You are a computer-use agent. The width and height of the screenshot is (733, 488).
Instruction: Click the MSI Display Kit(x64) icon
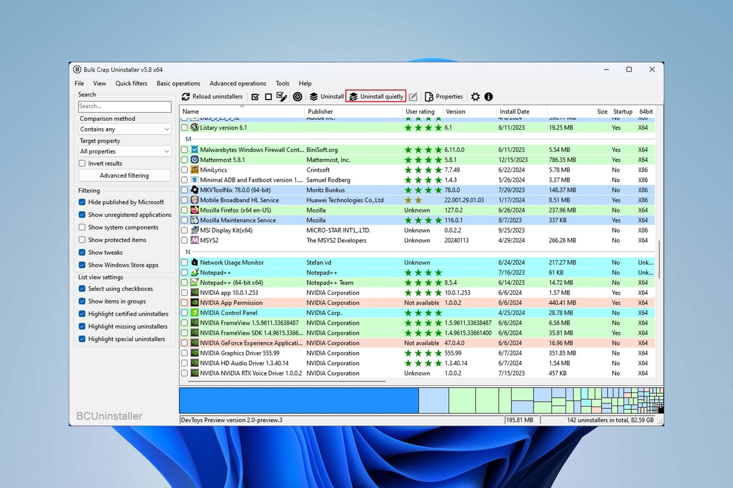click(x=195, y=230)
